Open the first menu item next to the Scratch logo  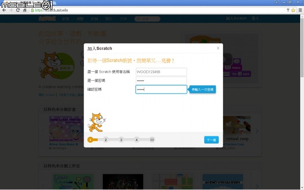tap(65, 19)
